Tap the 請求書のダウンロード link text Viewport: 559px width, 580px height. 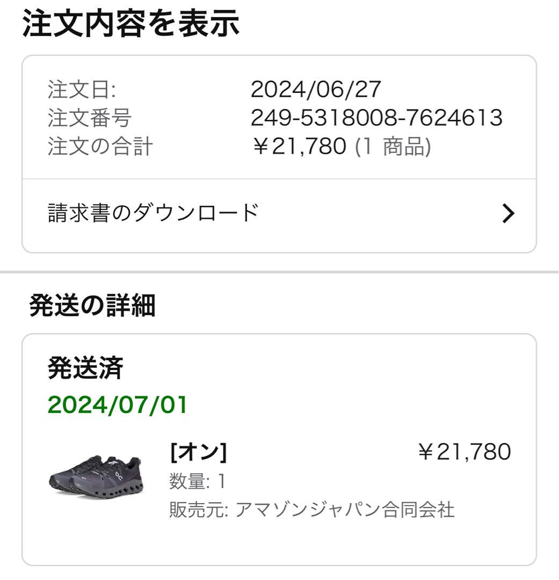point(153,213)
